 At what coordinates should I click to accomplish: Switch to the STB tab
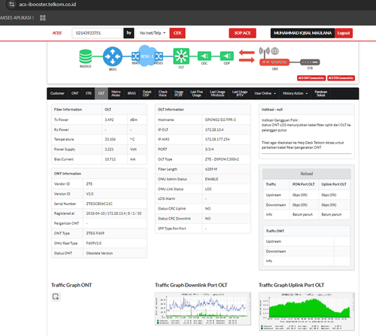tap(88, 93)
